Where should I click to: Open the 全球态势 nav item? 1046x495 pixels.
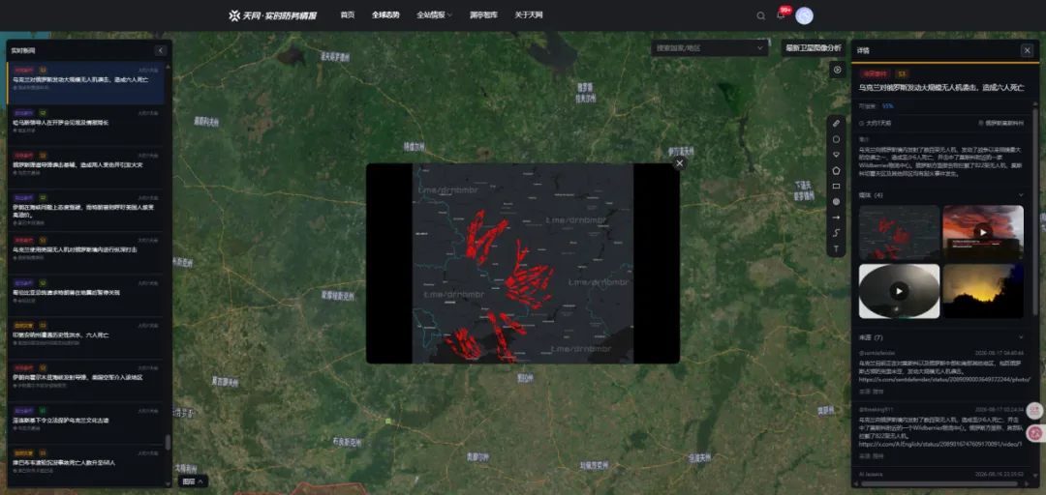[385, 15]
